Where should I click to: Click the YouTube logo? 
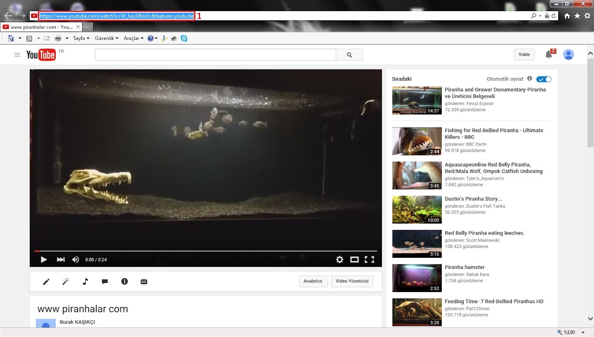click(41, 55)
